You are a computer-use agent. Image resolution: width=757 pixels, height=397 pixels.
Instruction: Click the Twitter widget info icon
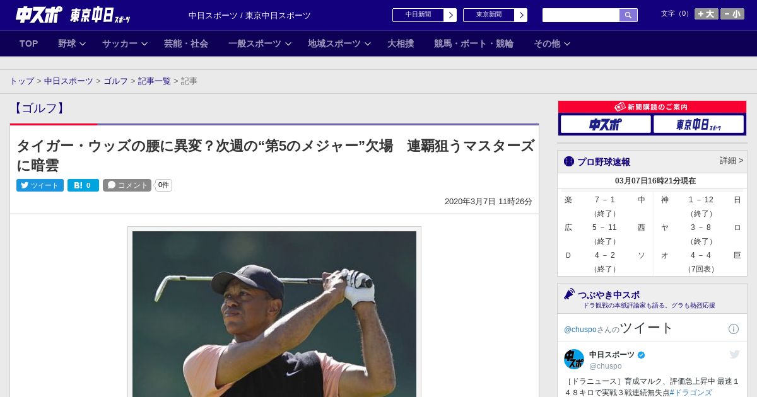(x=734, y=329)
